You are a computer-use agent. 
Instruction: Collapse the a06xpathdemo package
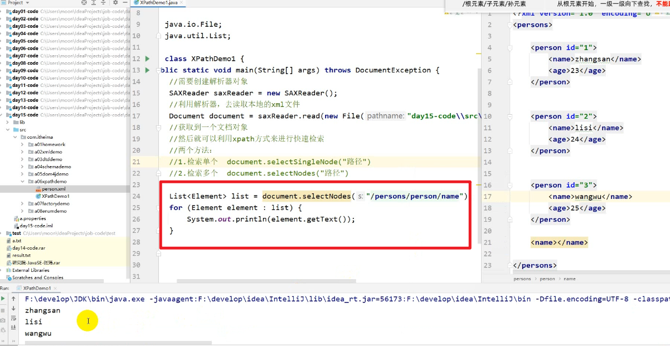click(23, 181)
